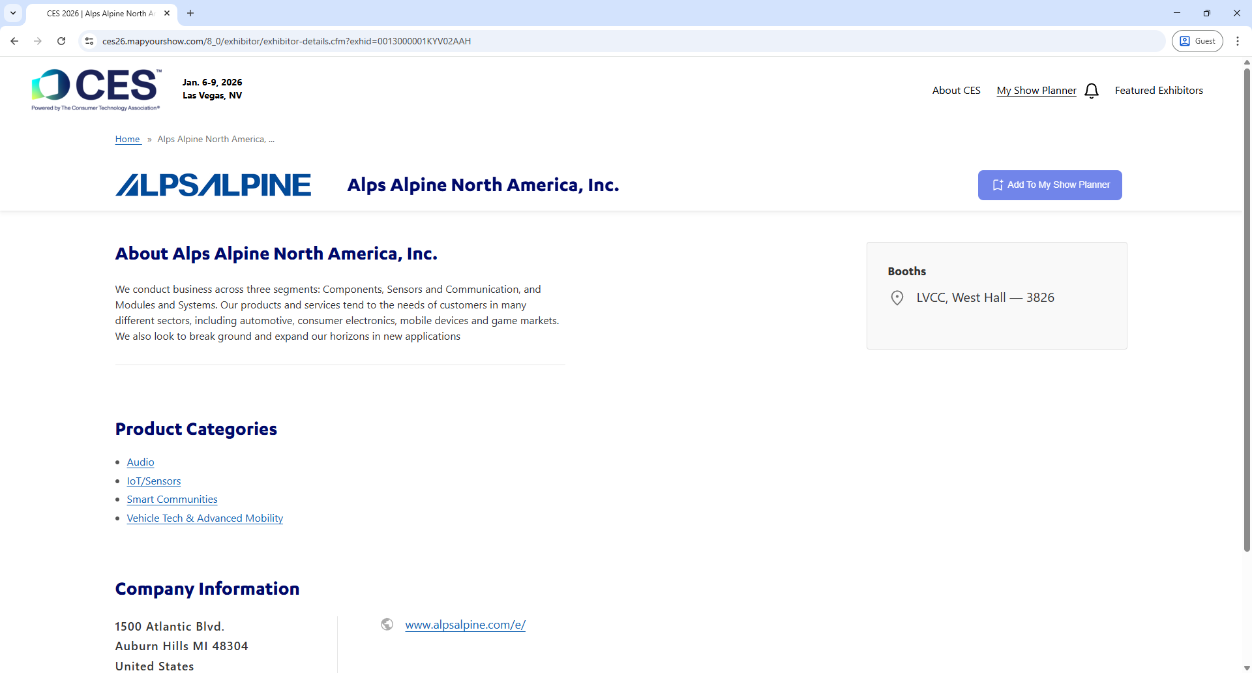Click the globe icon beside the website link

pos(387,624)
